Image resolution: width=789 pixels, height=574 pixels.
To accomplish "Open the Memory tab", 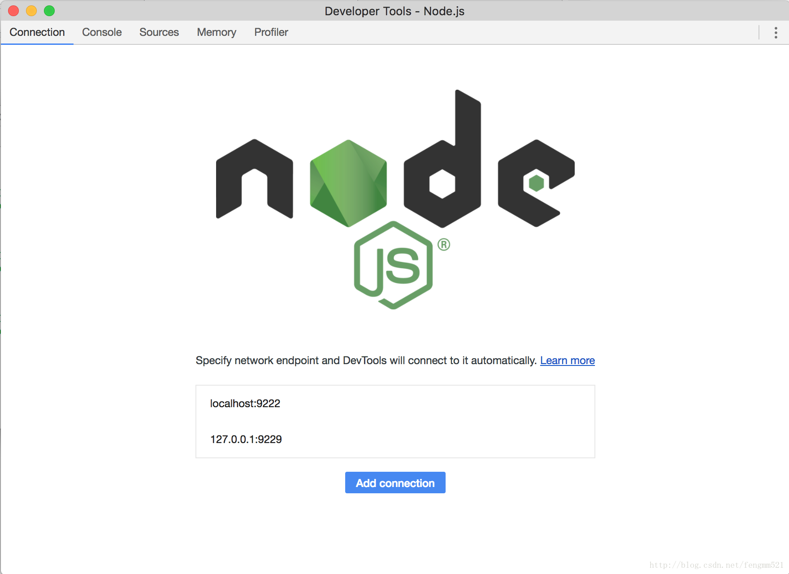I will tap(217, 32).
